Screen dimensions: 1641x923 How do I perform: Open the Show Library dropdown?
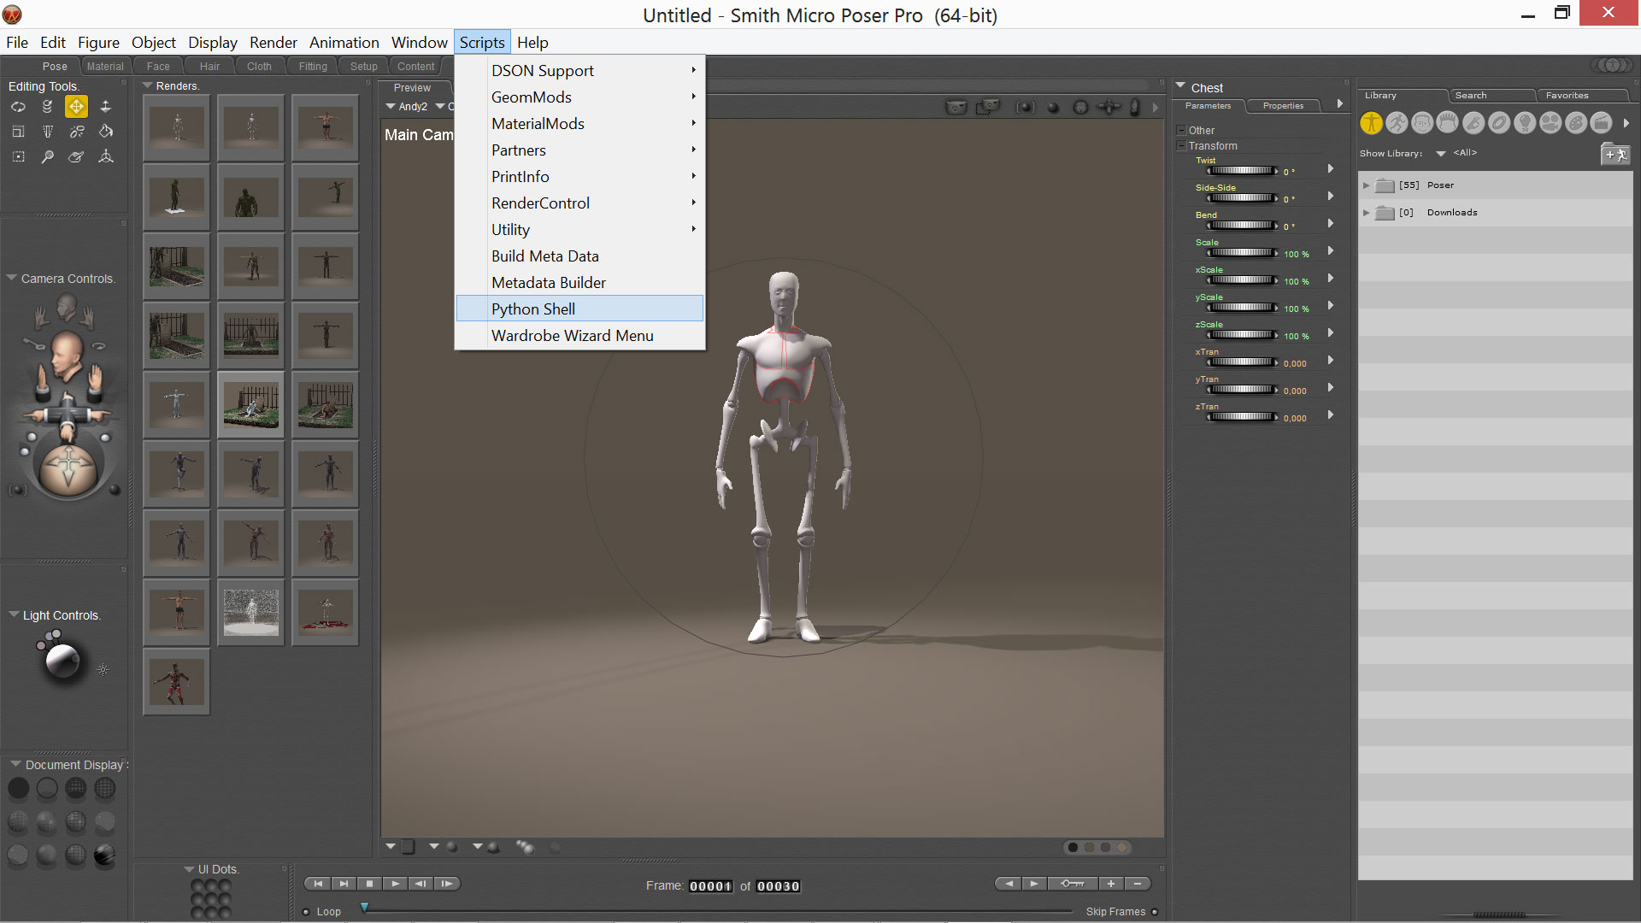coord(1440,154)
